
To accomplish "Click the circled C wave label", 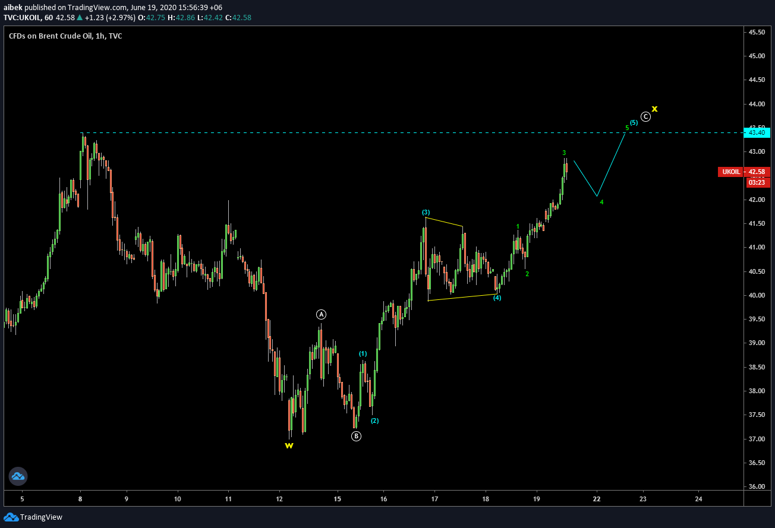I will (645, 116).
